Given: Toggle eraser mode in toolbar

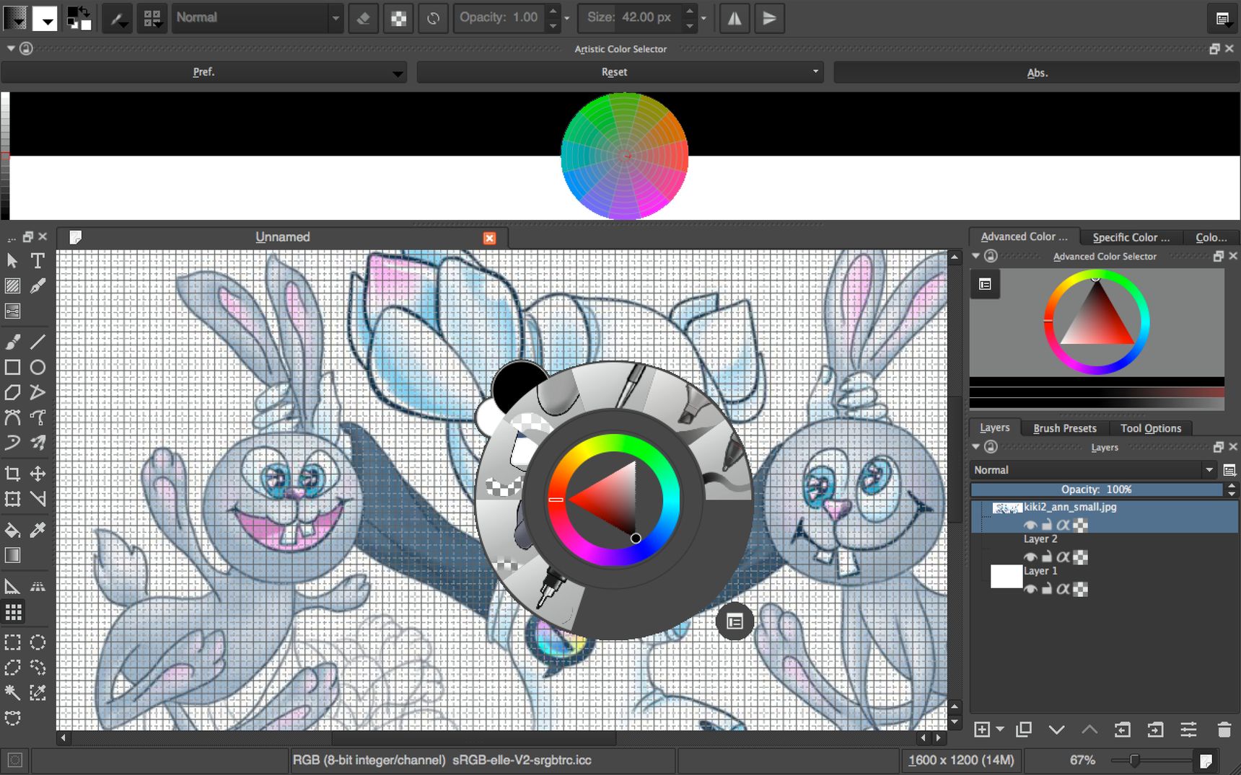Looking at the screenshot, I should pyautogui.click(x=364, y=18).
